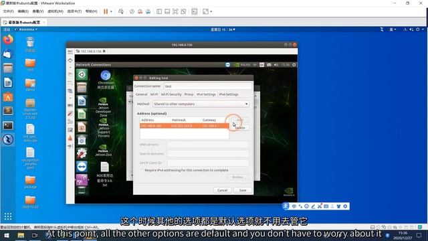
Task: Pause the virtual machine with the orange pause icon
Action: pyautogui.click(x=106, y=11)
